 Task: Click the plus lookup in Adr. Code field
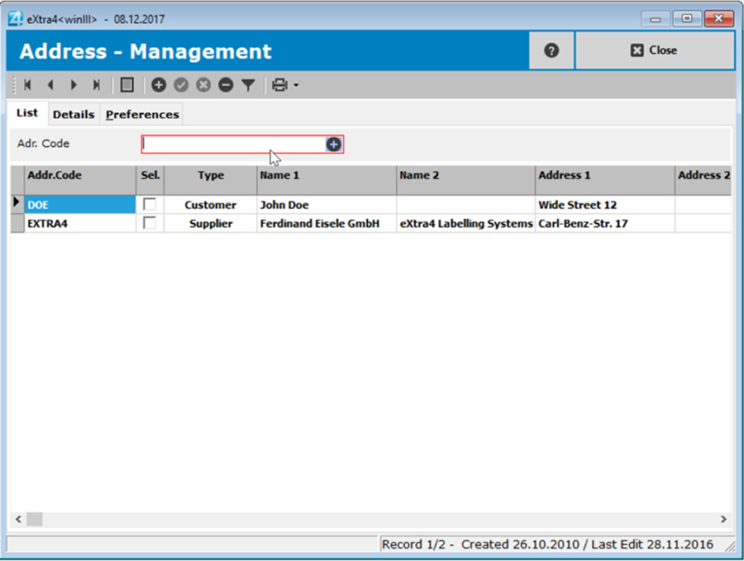(x=333, y=144)
